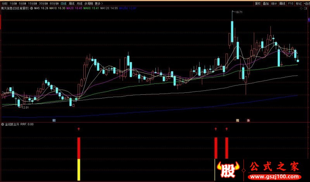Select the red-yellow signal bar on left
This screenshot has height=182, width=310.
79,159
